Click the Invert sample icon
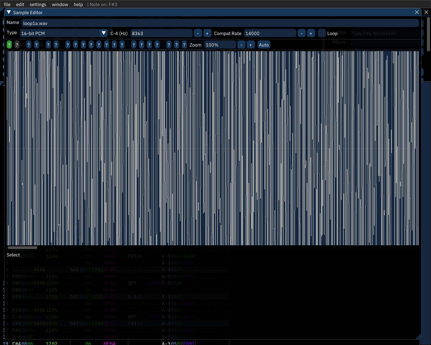Screen dimensions: 431x345 tap(141, 45)
